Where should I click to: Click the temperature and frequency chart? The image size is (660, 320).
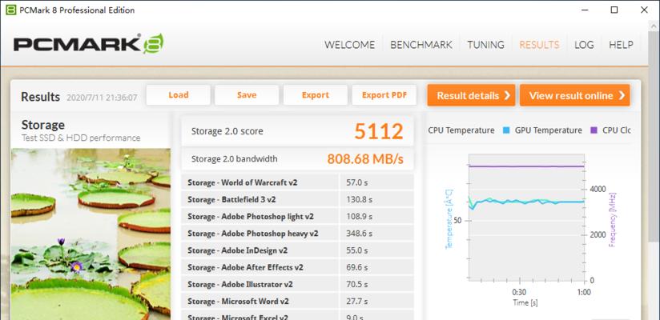tap(526, 217)
